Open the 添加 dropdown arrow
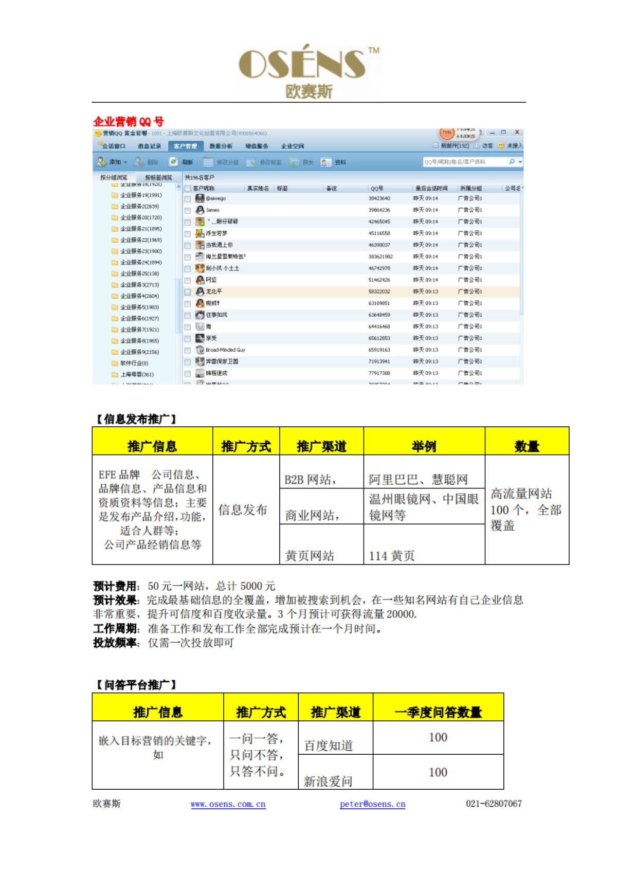The width and height of the screenshot is (617, 873). tap(125, 162)
